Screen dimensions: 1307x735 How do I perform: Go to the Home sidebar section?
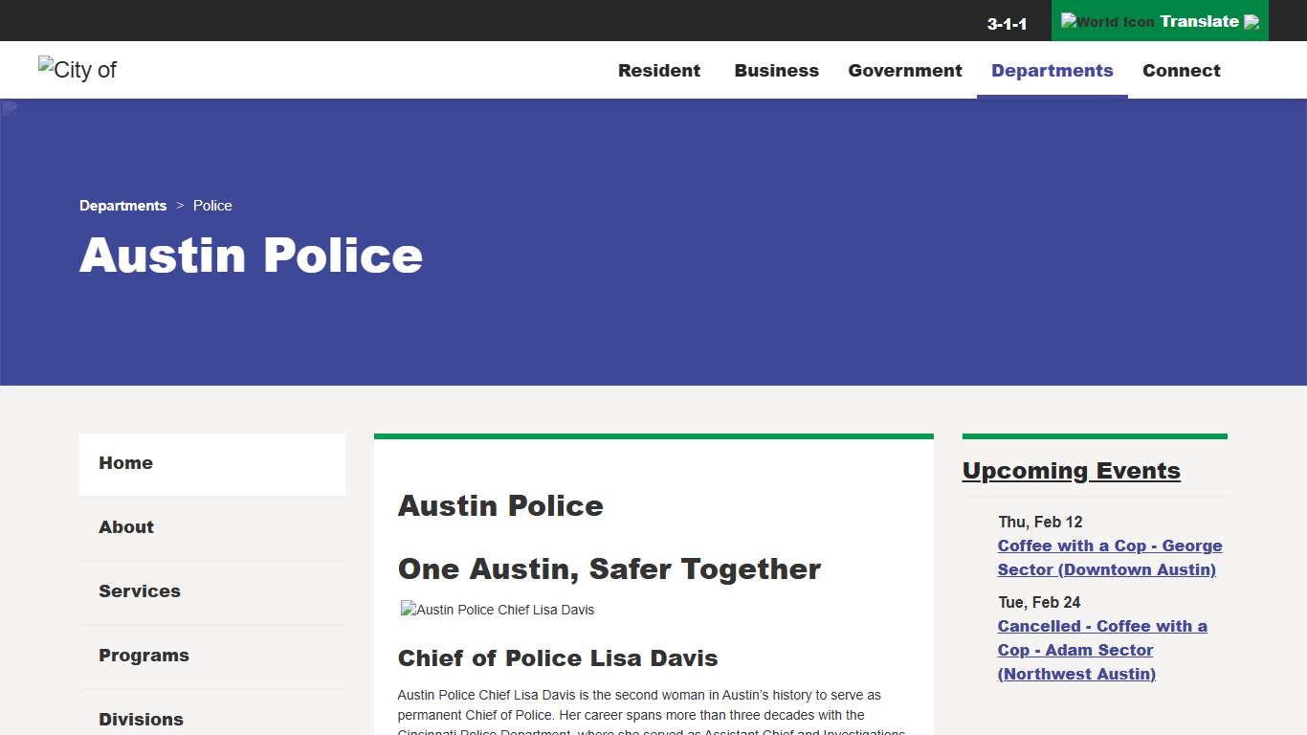(125, 463)
